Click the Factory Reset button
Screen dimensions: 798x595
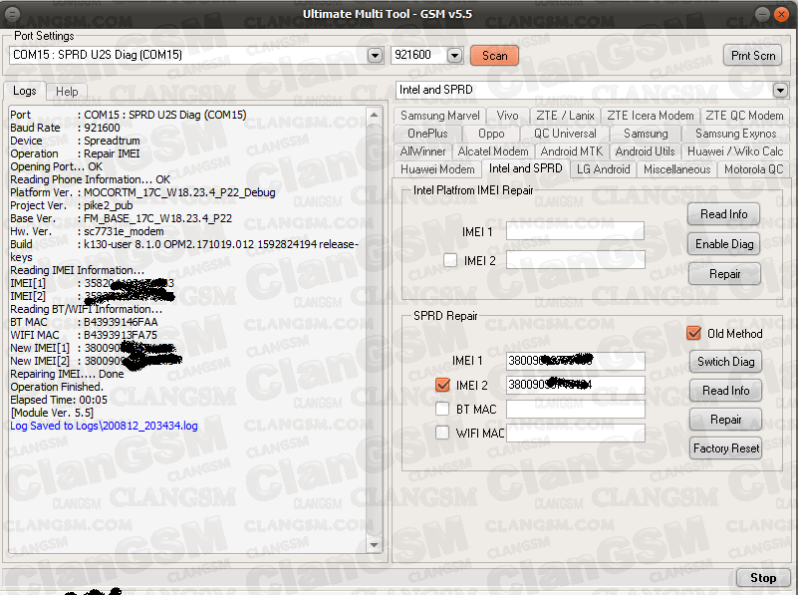point(725,448)
